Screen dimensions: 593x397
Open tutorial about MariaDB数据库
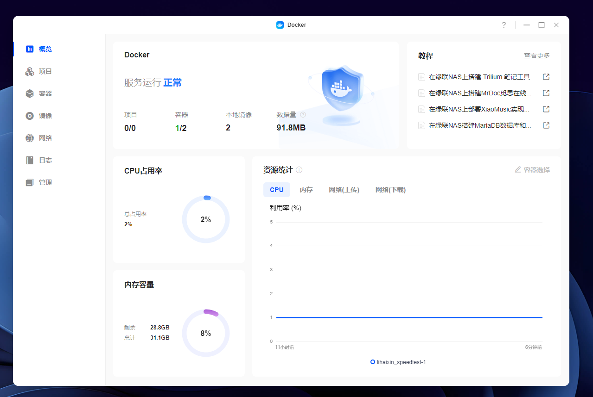(480, 125)
